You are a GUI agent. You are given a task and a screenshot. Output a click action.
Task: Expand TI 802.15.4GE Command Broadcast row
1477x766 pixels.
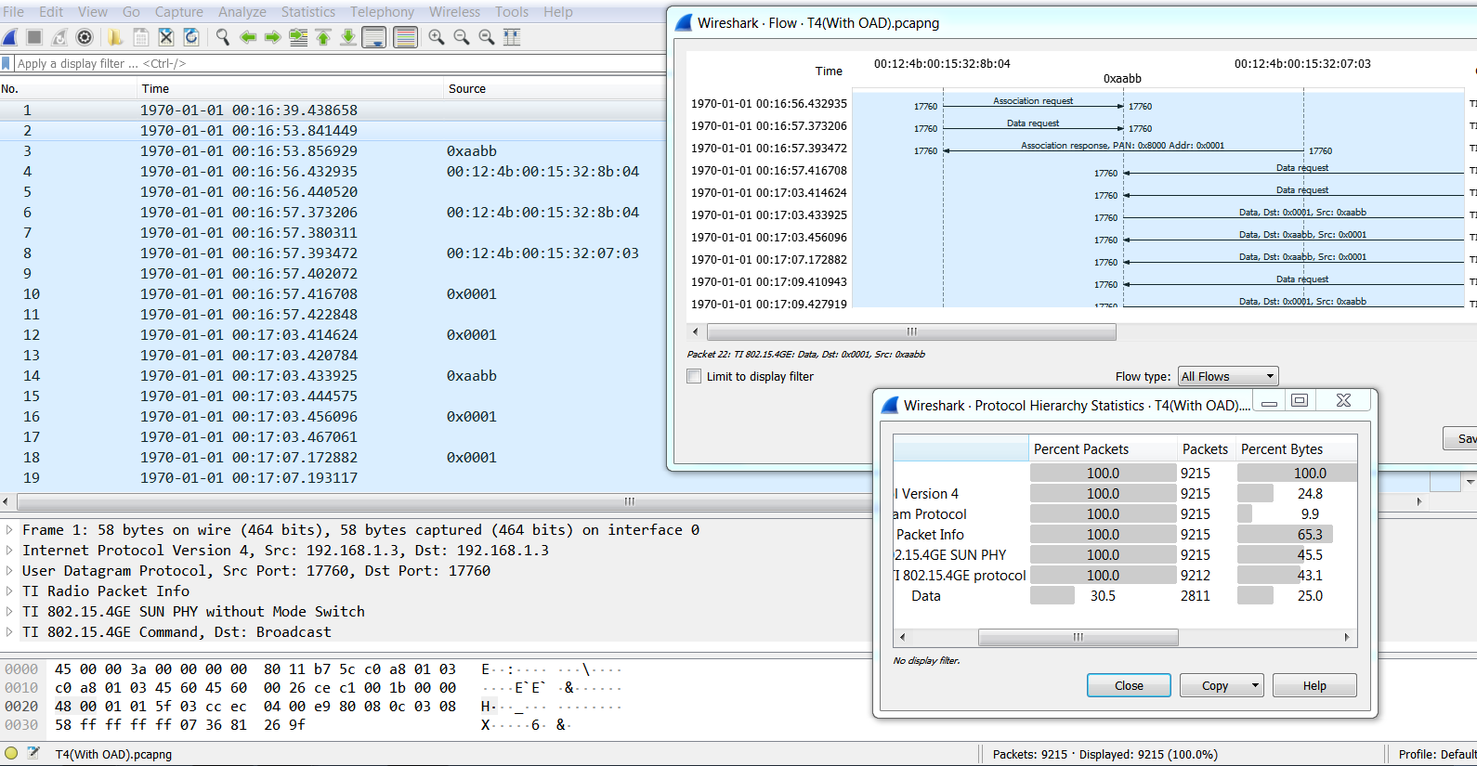tap(9, 632)
